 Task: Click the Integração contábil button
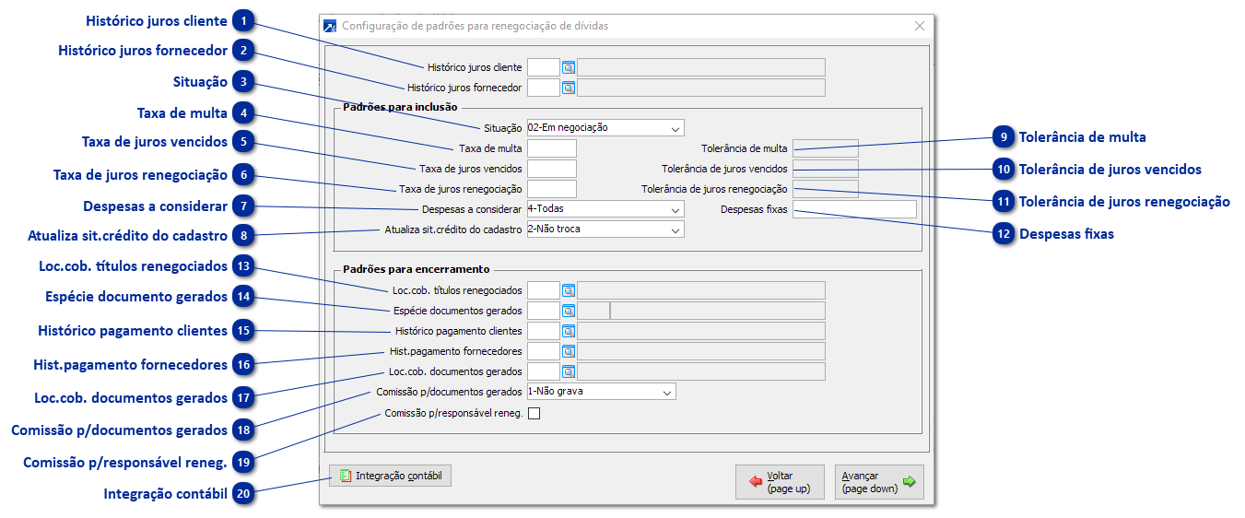point(391,477)
